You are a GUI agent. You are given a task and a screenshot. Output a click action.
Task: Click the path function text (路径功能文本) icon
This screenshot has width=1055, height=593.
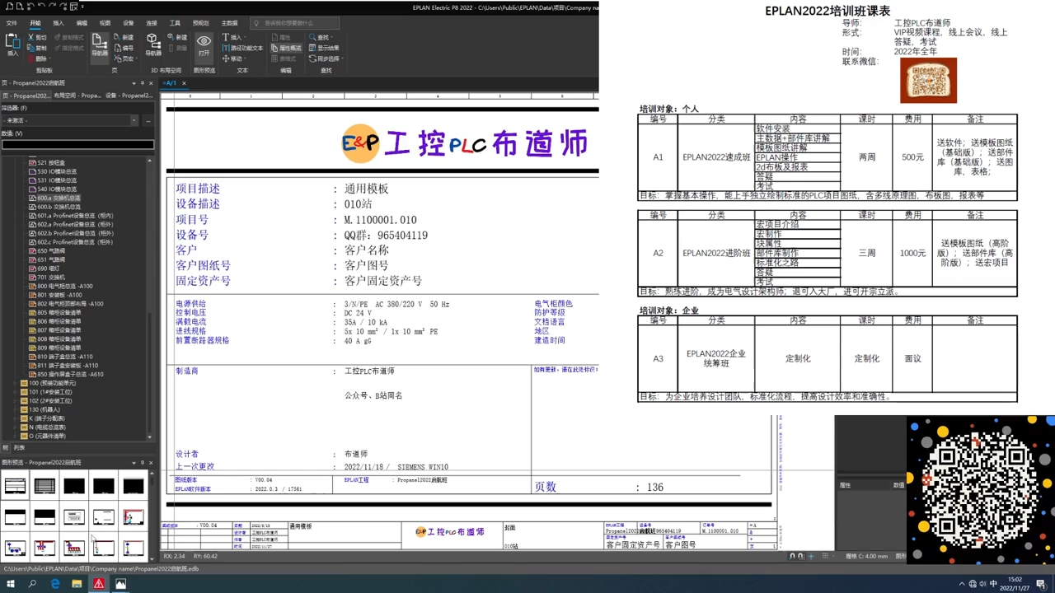(225, 49)
